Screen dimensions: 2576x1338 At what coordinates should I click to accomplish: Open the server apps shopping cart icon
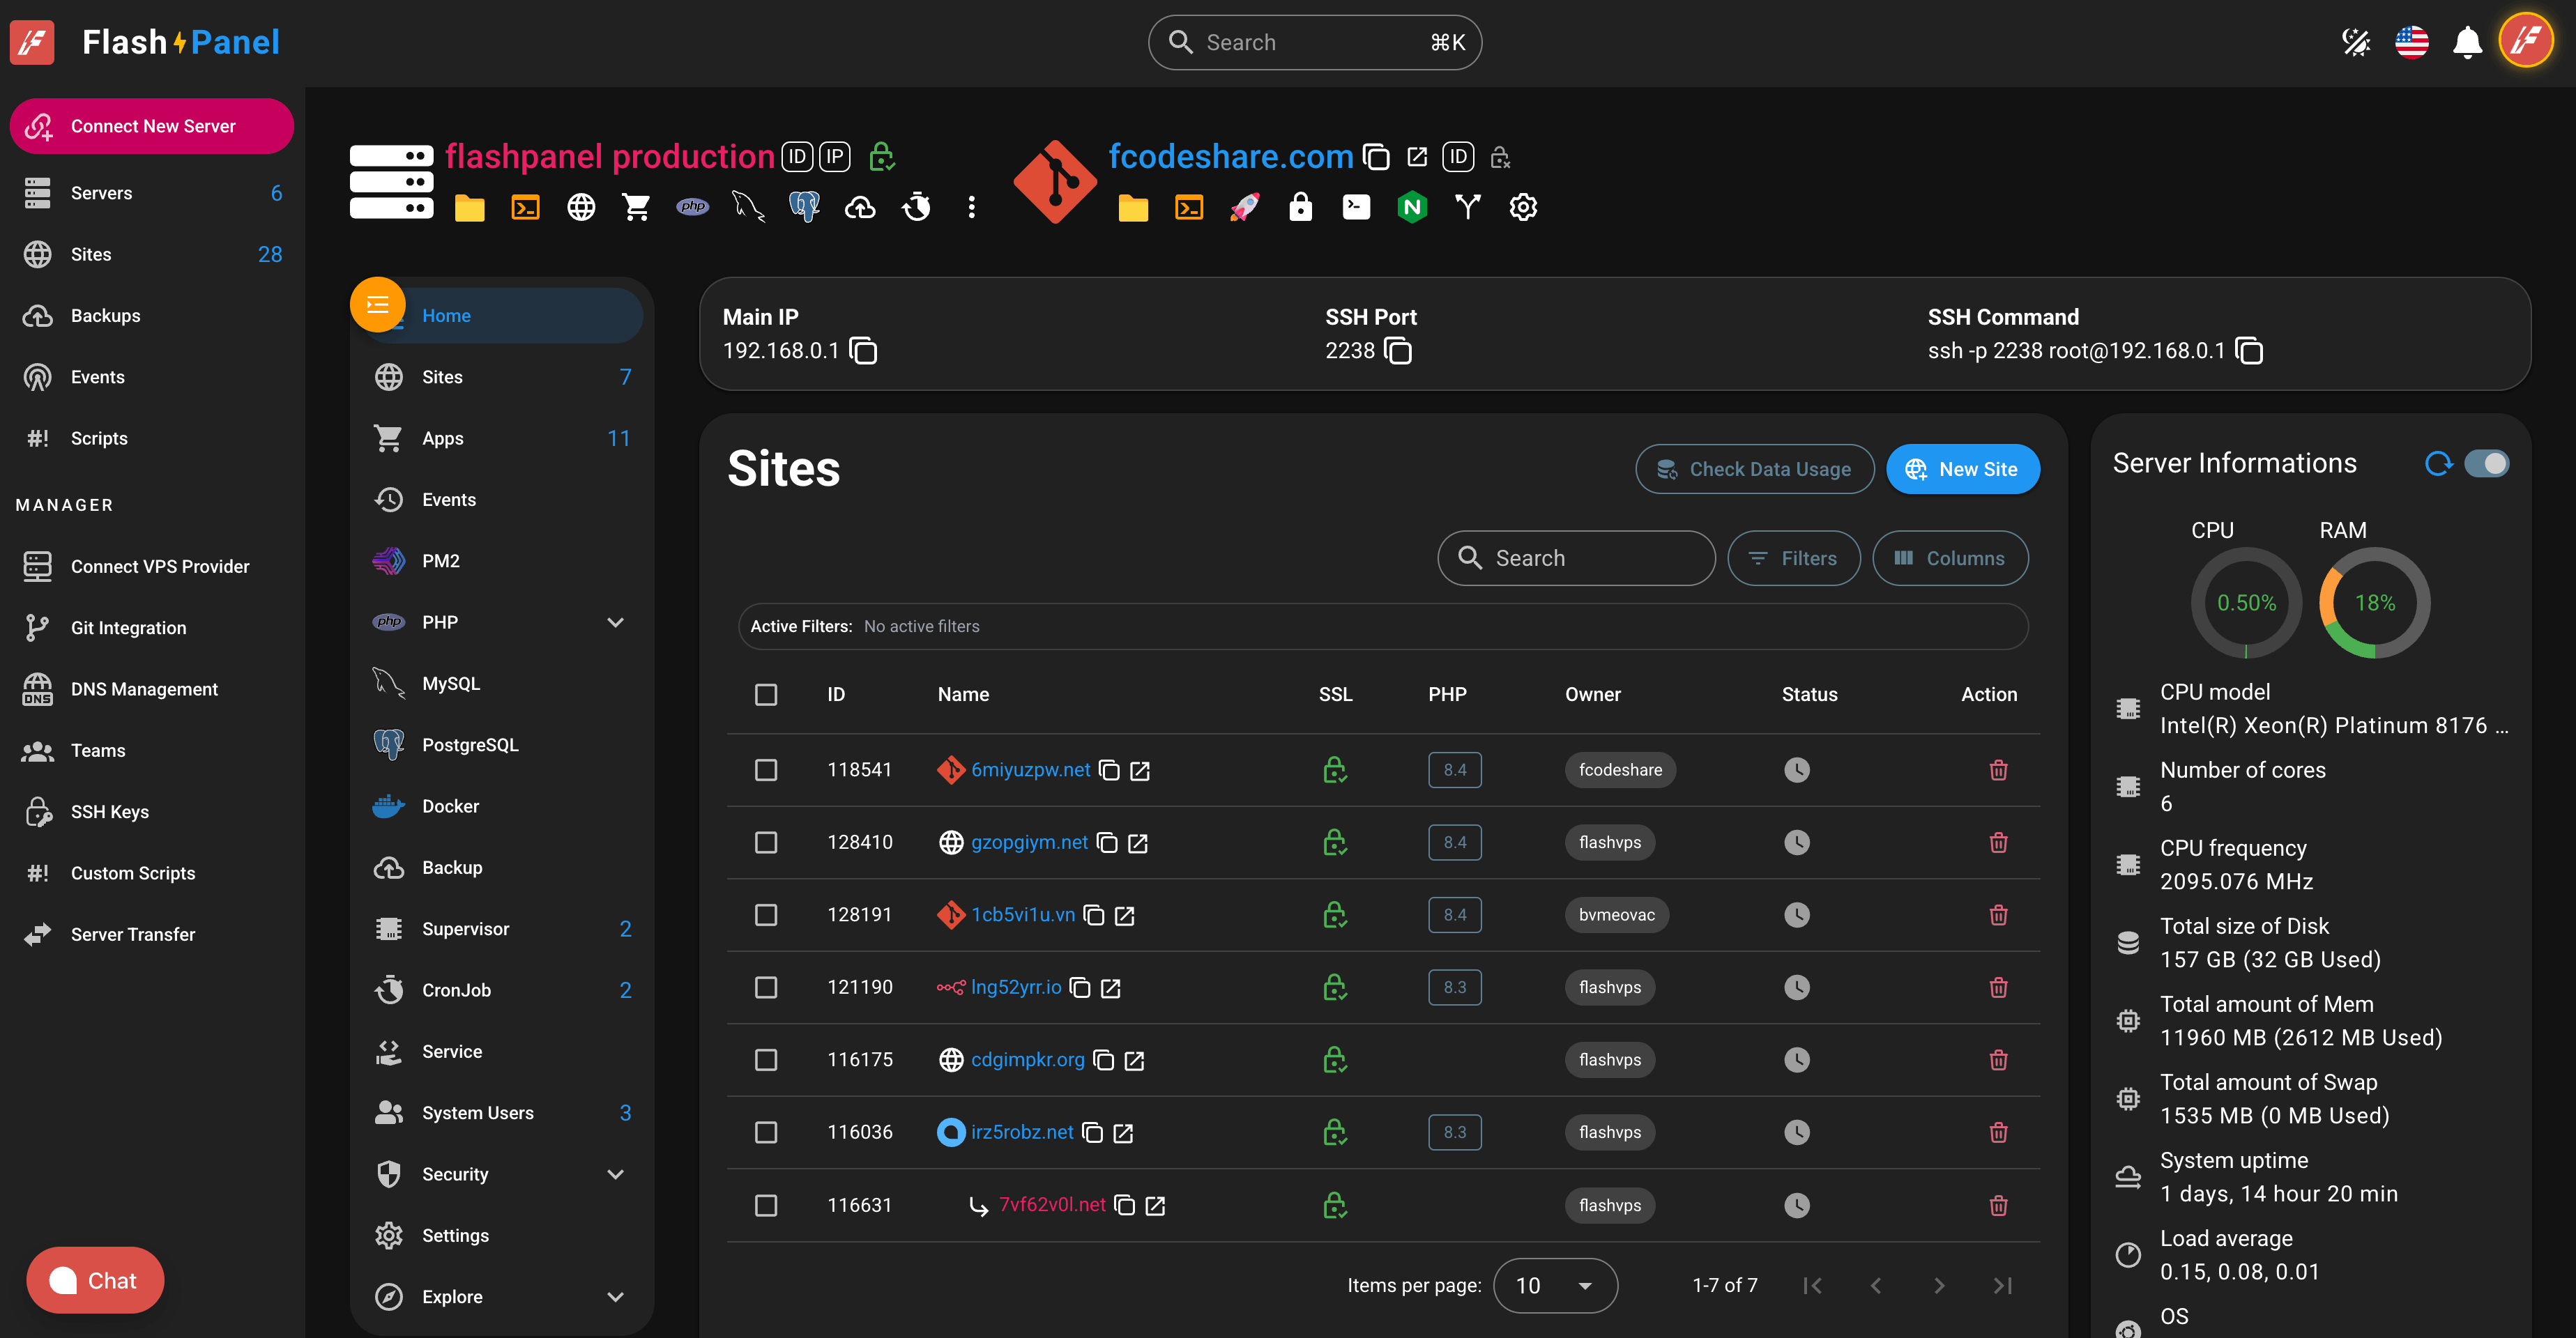click(x=636, y=208)
